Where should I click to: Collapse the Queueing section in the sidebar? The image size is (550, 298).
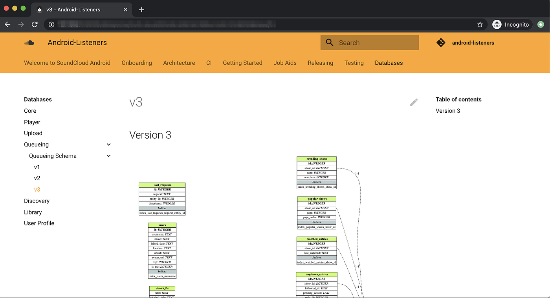point(108,144)
